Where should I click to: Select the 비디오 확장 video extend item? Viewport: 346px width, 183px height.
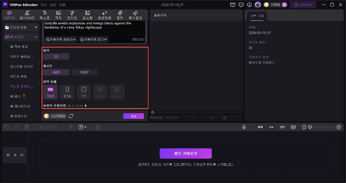18,76
